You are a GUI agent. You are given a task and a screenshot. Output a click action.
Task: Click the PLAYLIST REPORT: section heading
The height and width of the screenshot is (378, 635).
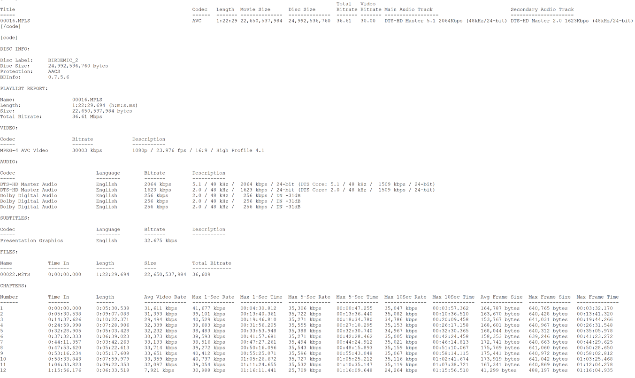[x=24, y=89]
